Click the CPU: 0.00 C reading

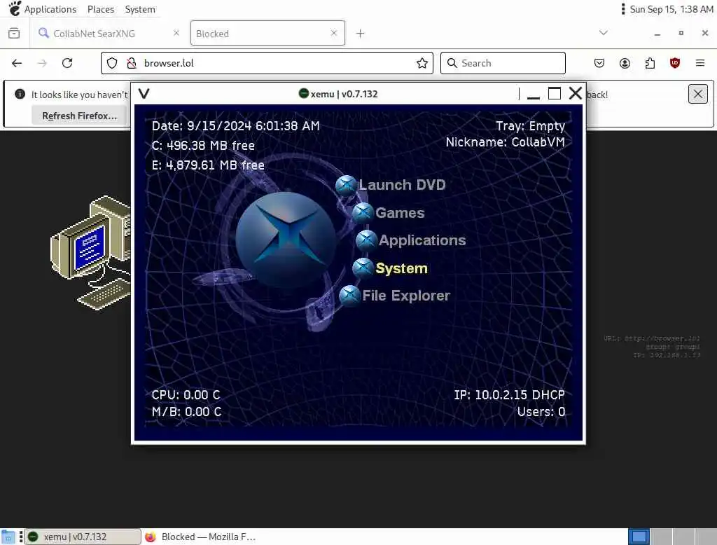(x=186, y=395)
